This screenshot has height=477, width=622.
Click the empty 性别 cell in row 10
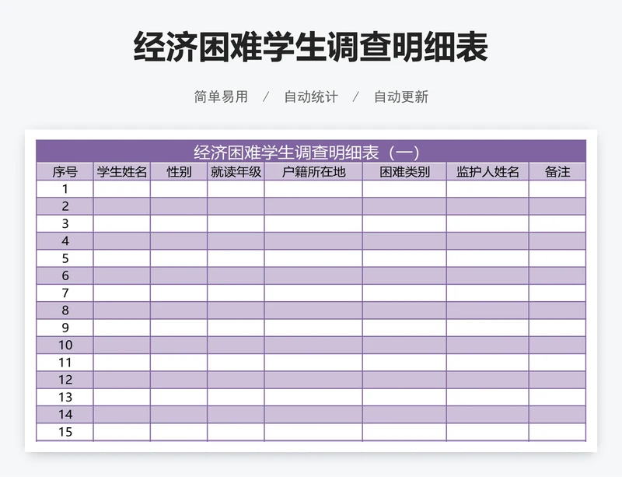[x=179, y=345]
